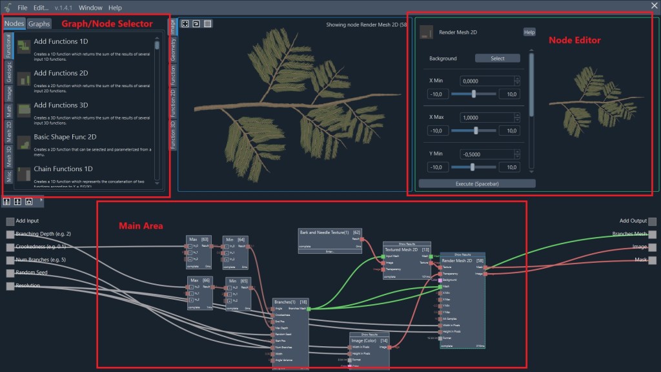This screenshot has height=372, width=661.
Task: Click the fit-to-view icon in preview toolbar
Action: [x=185, y=24]
